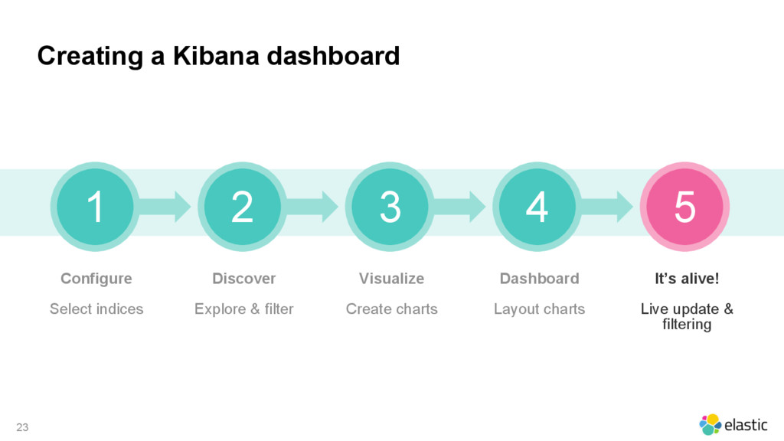Click the "It's alive!" text

687,279
